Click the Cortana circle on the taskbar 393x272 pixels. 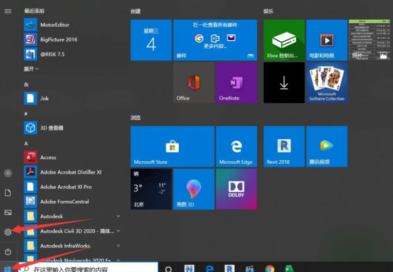[x=169, y=269]
